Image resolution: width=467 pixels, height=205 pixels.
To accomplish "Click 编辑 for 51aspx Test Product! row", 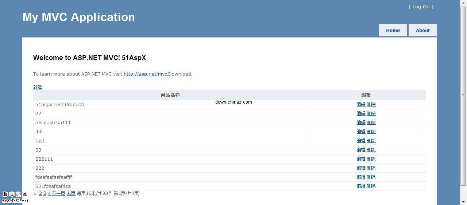I will point(361,104).
